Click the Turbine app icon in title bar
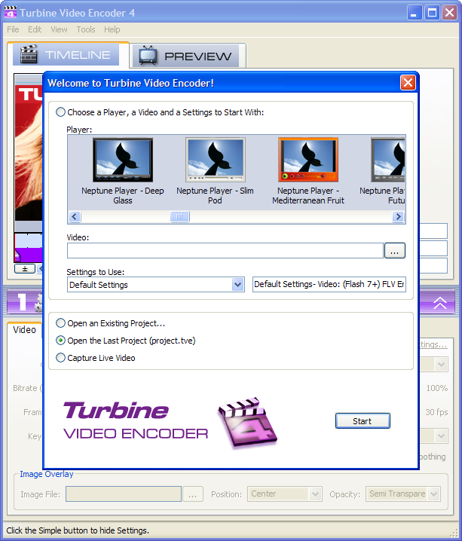The width and height of the screenshot is (462, 541). click(x=10, y=12)
